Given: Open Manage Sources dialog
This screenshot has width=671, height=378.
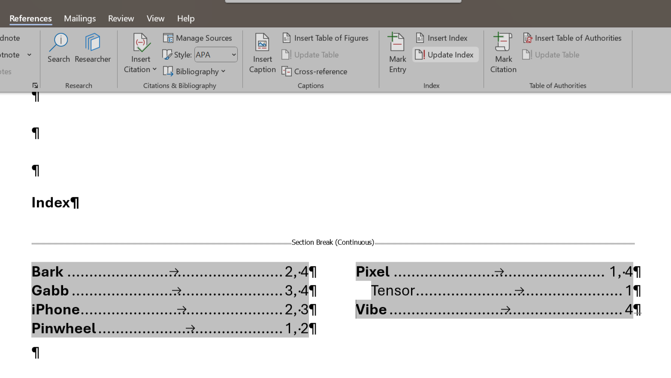Looking at the screenshot, I should (x=197, y=38).
